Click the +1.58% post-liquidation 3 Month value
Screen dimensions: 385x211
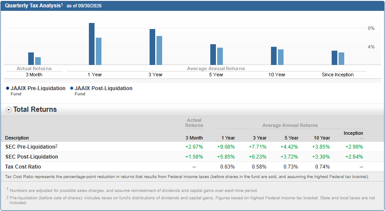(194, 157)
